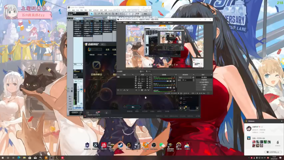Open the Edit menu in OBS

click(125, 22)
